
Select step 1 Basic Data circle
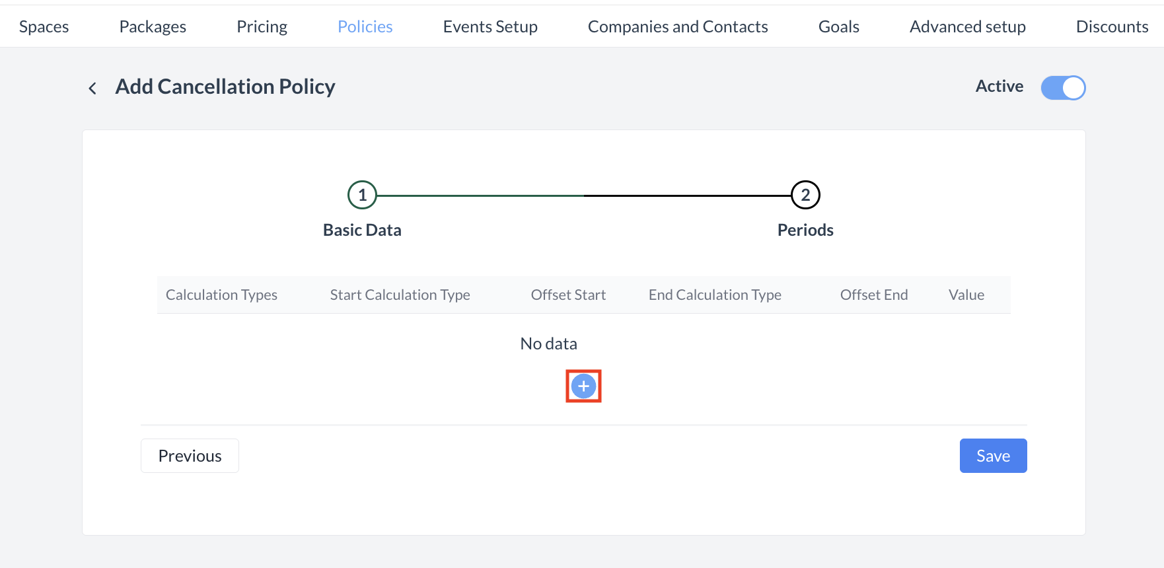[362, 195]
